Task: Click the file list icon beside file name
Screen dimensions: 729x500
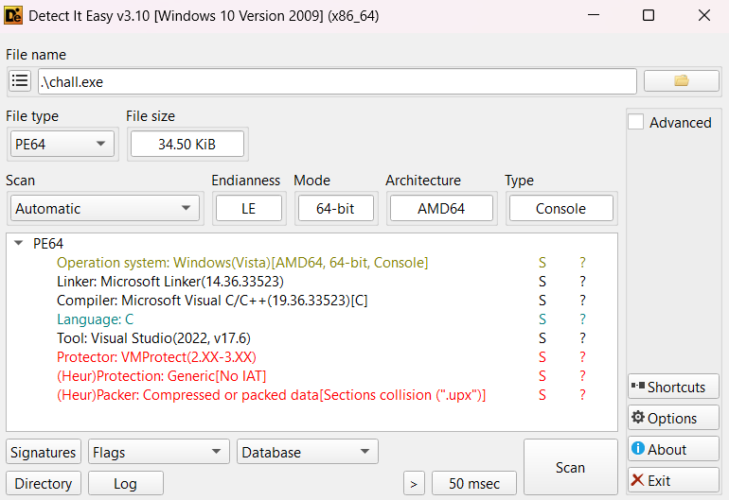Action: (x=21, y=81)
